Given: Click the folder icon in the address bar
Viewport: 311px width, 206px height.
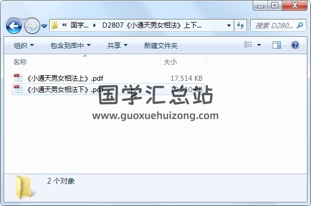Looking at the screenshot, I should point(54,25).
